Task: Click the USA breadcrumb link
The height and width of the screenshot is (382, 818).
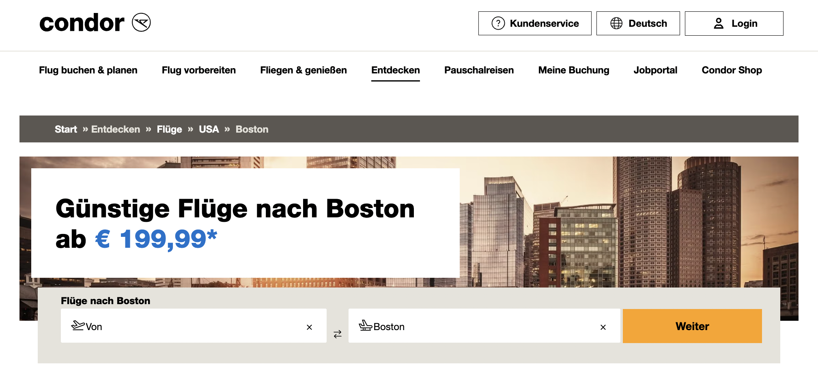Action: coord(209,129)
